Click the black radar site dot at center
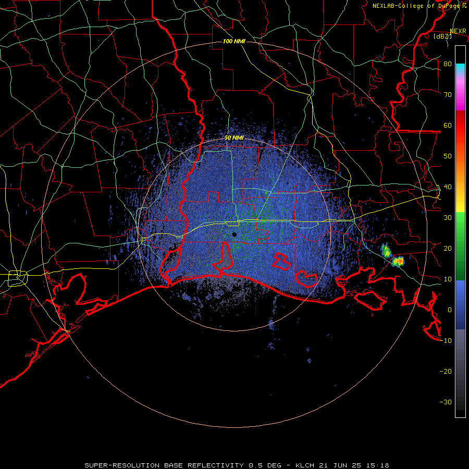469x469 pixels. (x=234, y=234)
